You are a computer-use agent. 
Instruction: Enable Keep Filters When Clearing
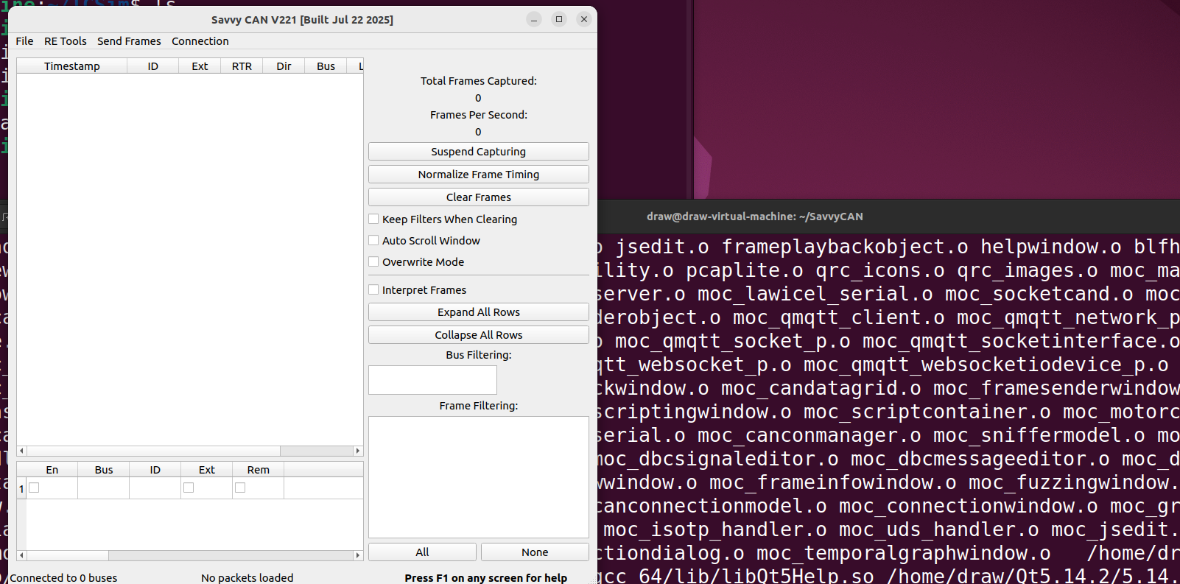click(x=374, y=219)
